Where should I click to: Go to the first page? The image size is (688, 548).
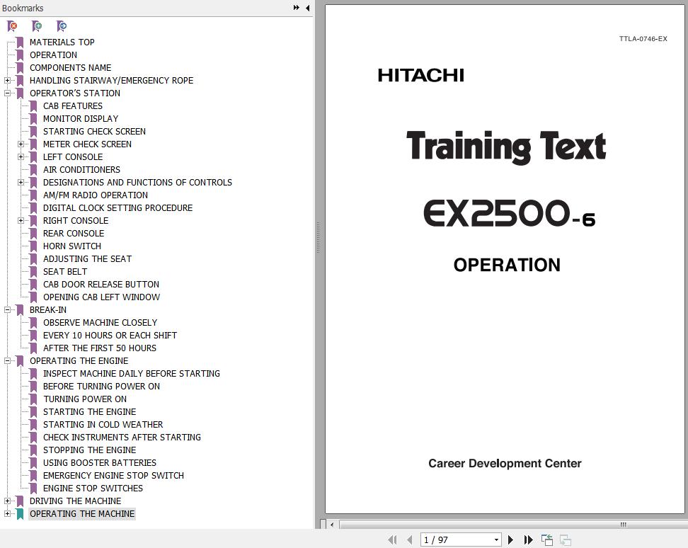pyautogui.click(x=392, y=540)
